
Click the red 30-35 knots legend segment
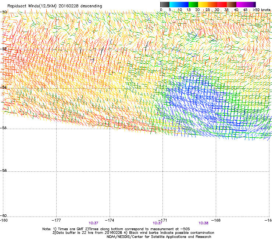coord(222,4)
